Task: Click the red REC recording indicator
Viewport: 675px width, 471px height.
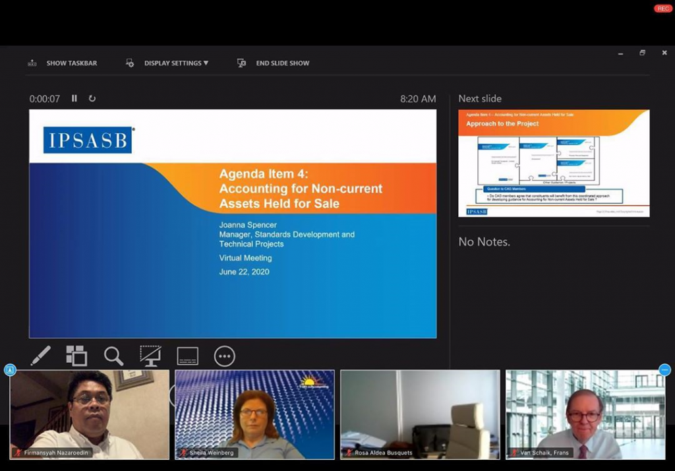Action: tap(663, 9)
